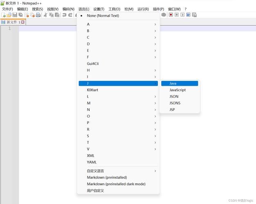Click the Close file toolbar icon
The height and width of the screenshot is (204, 256).
pyautogui.click(x=27, y=15)
